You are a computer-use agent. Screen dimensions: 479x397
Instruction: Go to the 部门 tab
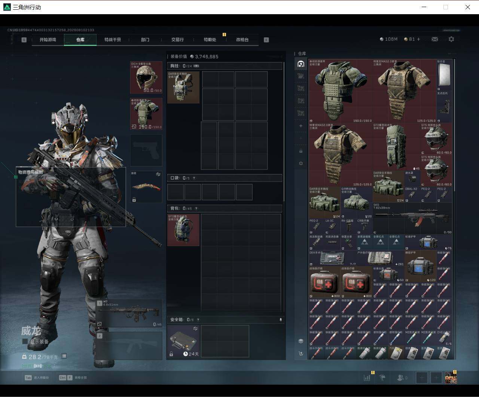tap(145, 40)
